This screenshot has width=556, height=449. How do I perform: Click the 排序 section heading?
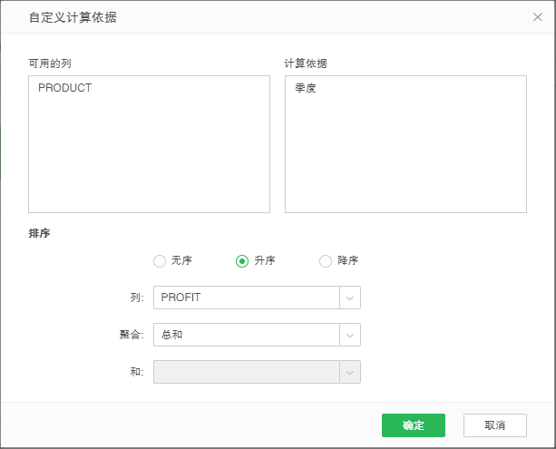(x=39, y=233)
